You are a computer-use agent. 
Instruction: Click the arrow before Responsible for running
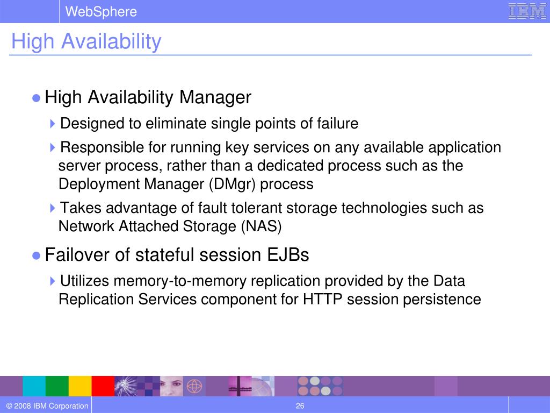tap(53, 147)
